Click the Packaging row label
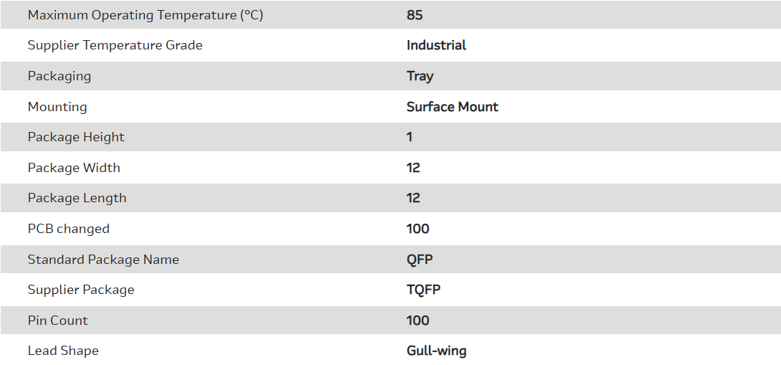 (60, 76)
